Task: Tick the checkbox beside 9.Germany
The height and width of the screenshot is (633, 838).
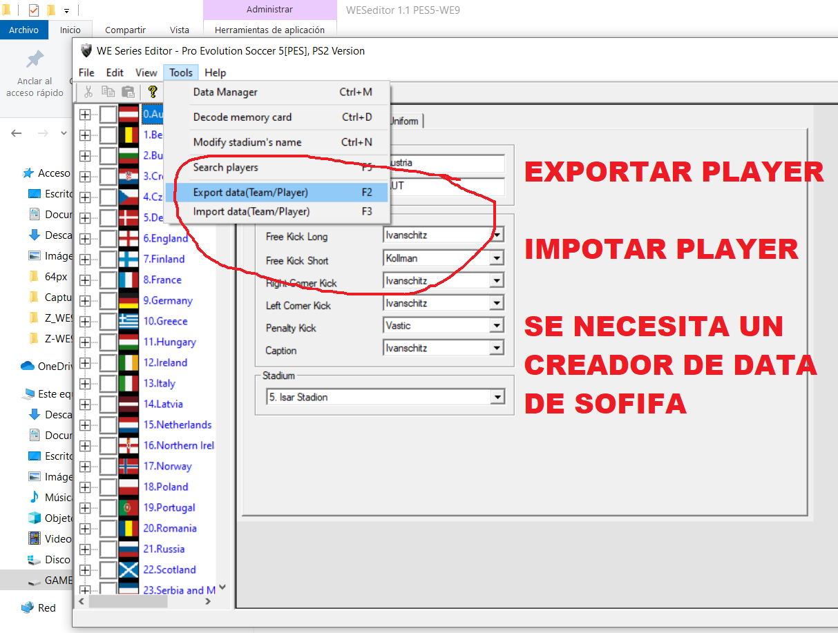Action: pos(108,300)
